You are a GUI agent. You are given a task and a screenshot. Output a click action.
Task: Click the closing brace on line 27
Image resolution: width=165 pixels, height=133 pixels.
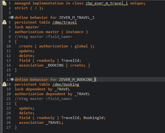(x=16, y=127)
